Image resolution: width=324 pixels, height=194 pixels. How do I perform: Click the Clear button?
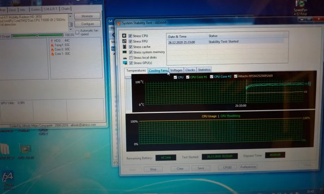180,169
